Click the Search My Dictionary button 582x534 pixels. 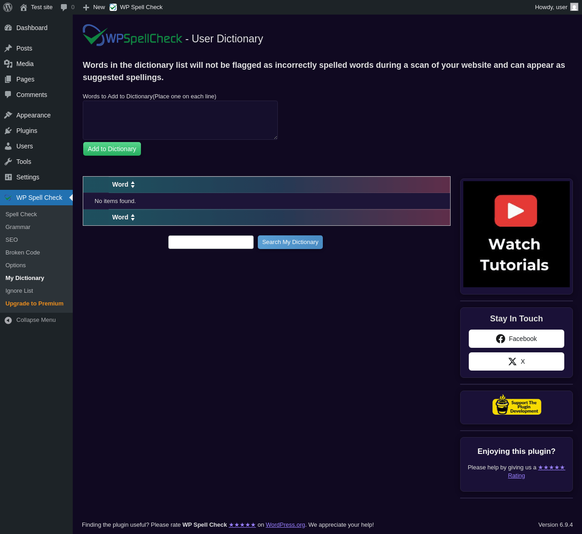[x=290, y=242]
